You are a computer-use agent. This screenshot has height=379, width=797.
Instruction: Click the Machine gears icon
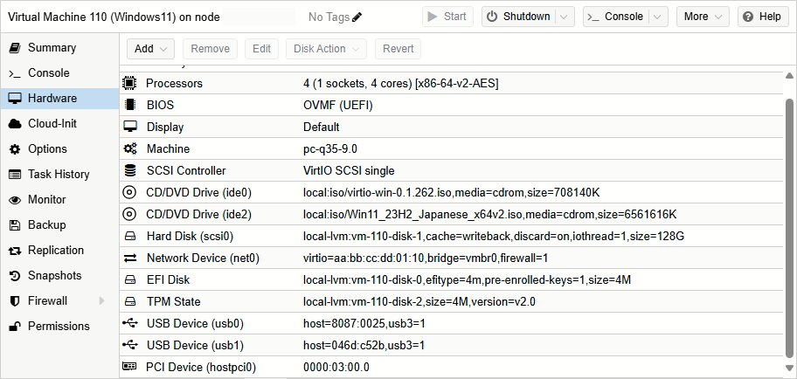[130, 148]
